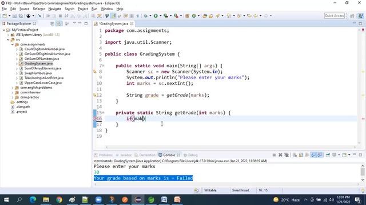The image size is (366, 205).
Task: Click the Run External Tools icon
Action: coord(176,16)
